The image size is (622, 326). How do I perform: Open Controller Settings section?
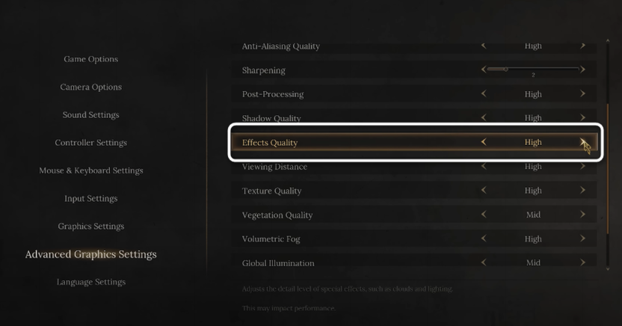[90, 143]
